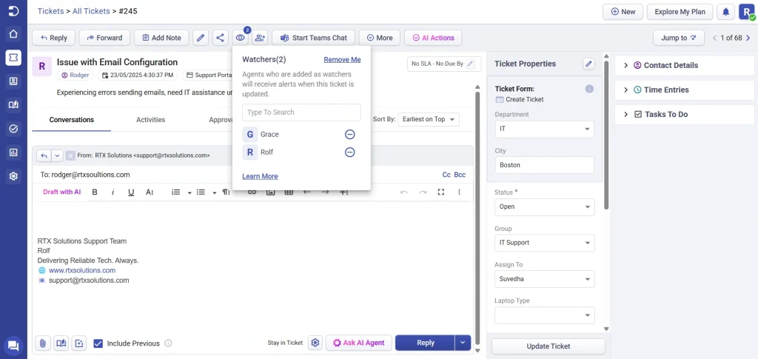This screenshot has height=359, width=758.
Task: Open reply type arrow in message header
Action: (x=57, y=155)
